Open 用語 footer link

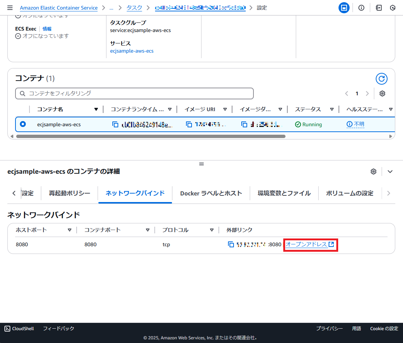tap(356, 329)
